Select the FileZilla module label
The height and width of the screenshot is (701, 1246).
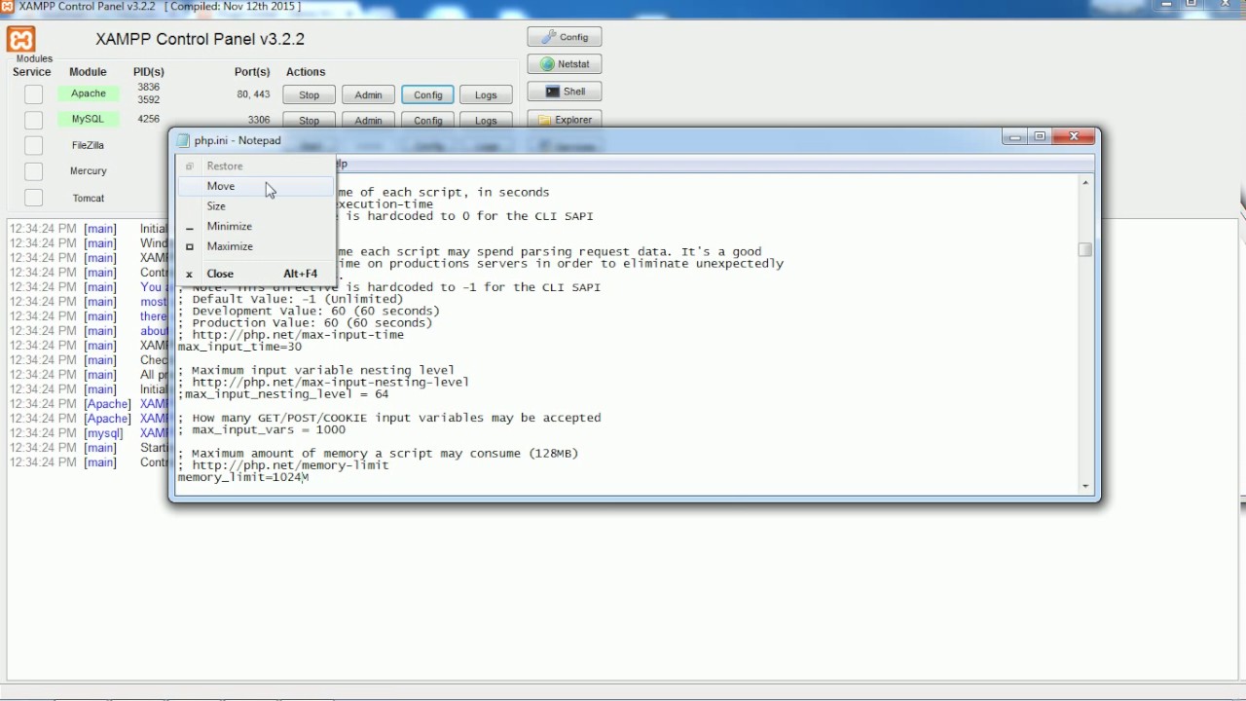click(x=88, y=145)
